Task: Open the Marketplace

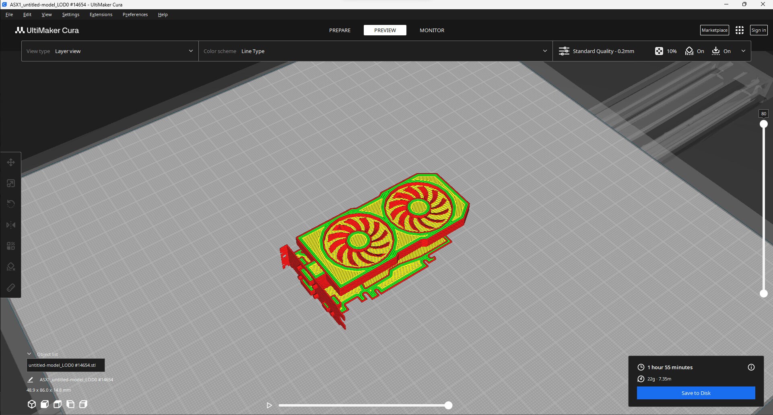Action: pyautogui.click(x=714, y=30)
